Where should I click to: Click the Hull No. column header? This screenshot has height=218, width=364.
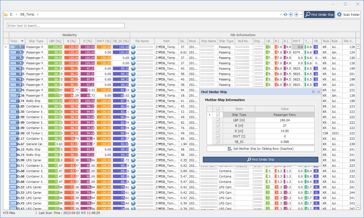pos(243,41)
